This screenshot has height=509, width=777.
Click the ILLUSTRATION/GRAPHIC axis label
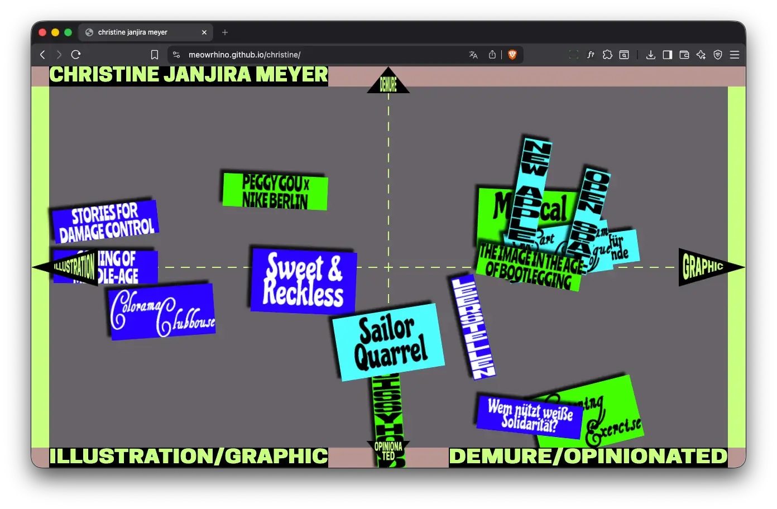coord(189,457)
